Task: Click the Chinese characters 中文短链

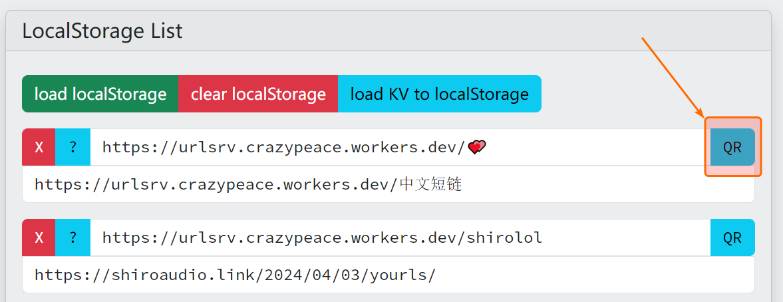Action: (430, 184)
